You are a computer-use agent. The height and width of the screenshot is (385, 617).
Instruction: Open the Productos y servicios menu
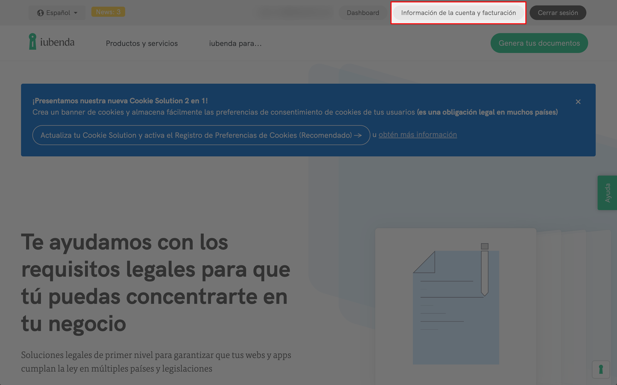(142, 44)
